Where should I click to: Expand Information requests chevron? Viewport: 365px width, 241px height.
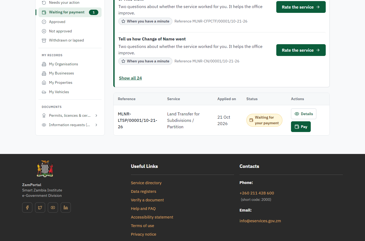click(x=96, y=125)
